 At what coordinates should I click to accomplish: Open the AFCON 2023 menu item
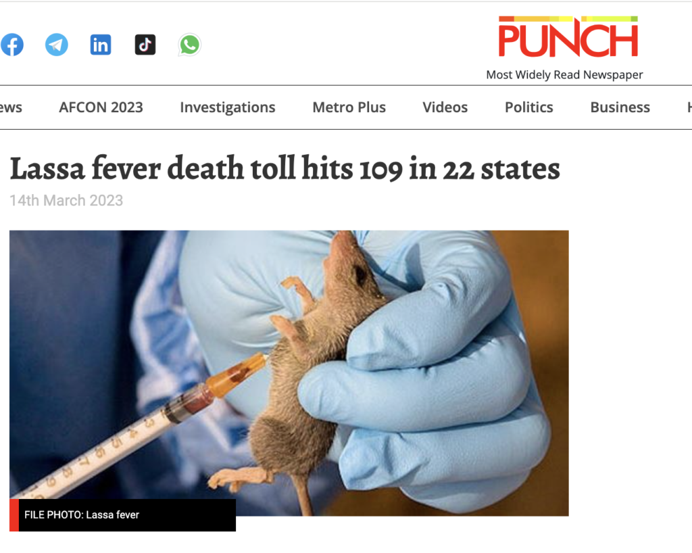click(x=101, y=107)
